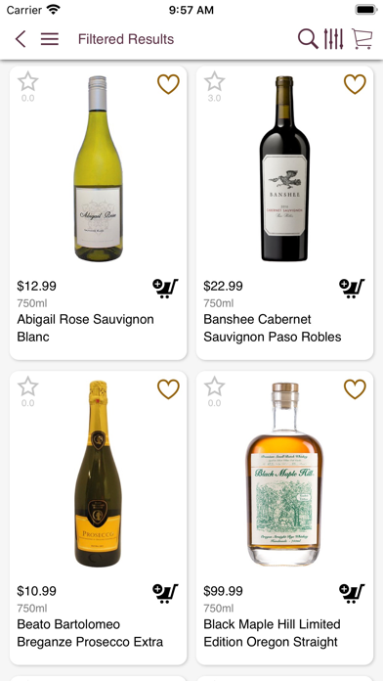Add Banshee Cabernet Sauvignon to cart
The width and height of the screenshot is (383, 681).
point(352,289)
